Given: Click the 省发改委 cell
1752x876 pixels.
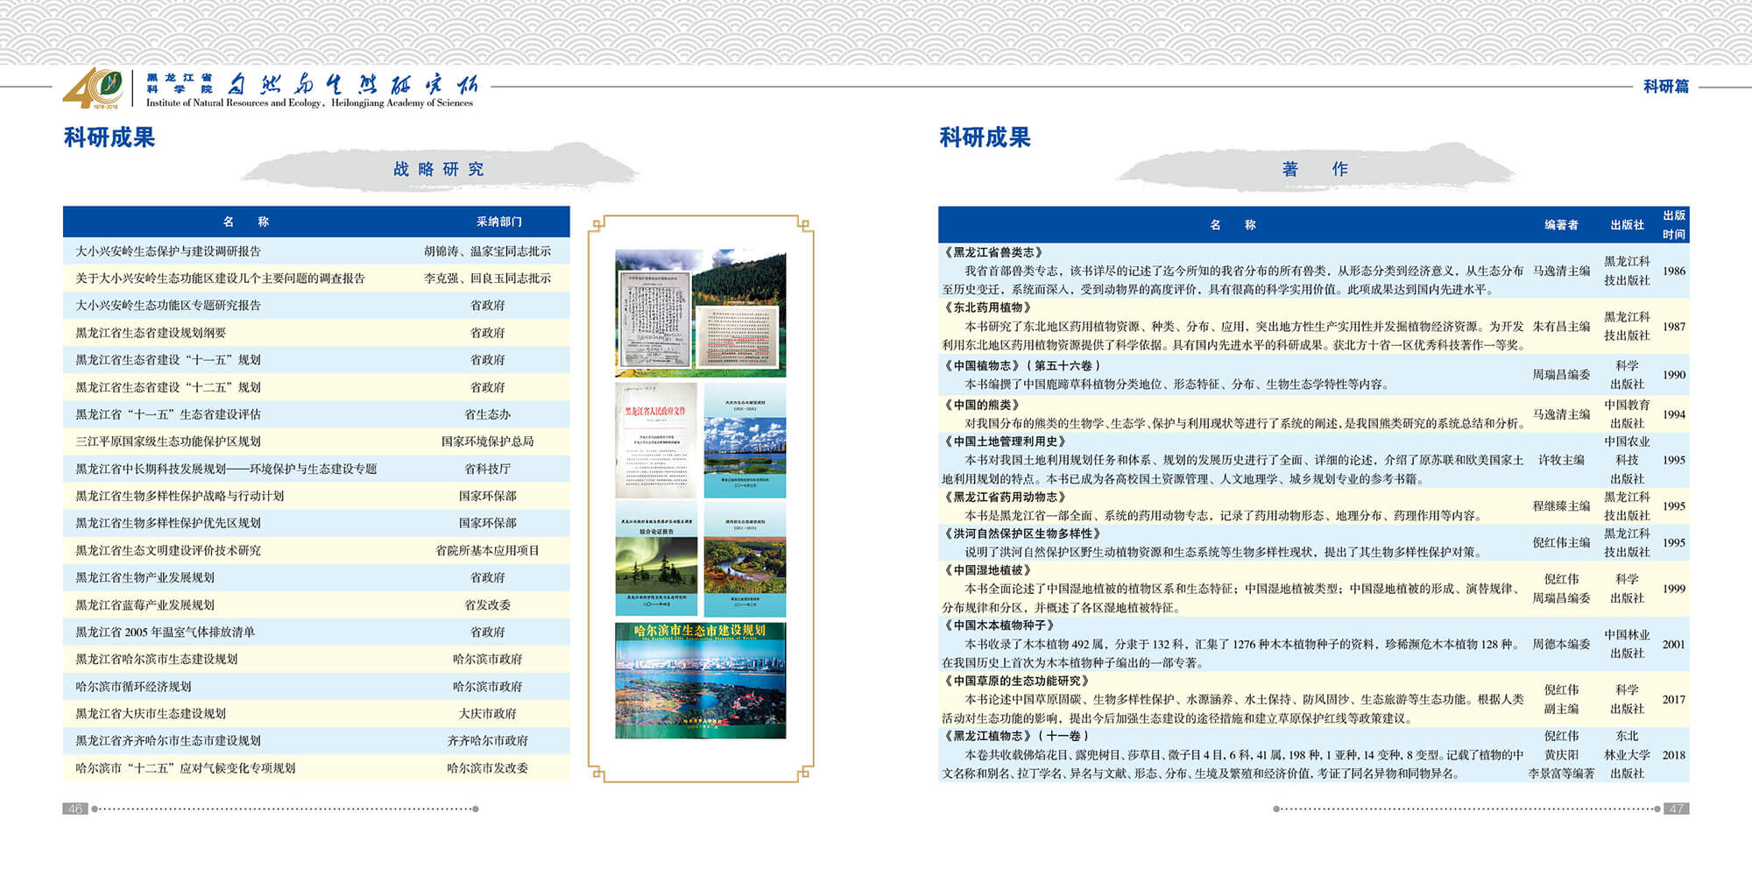Looking at the screenshot, I should (x=487, y=605).
